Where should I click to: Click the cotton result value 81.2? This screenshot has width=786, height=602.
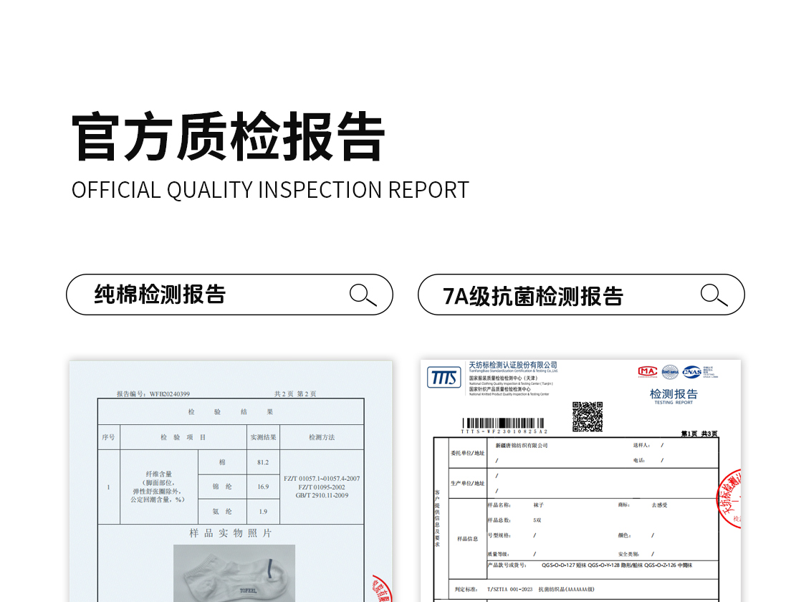(x=263, y=462)
